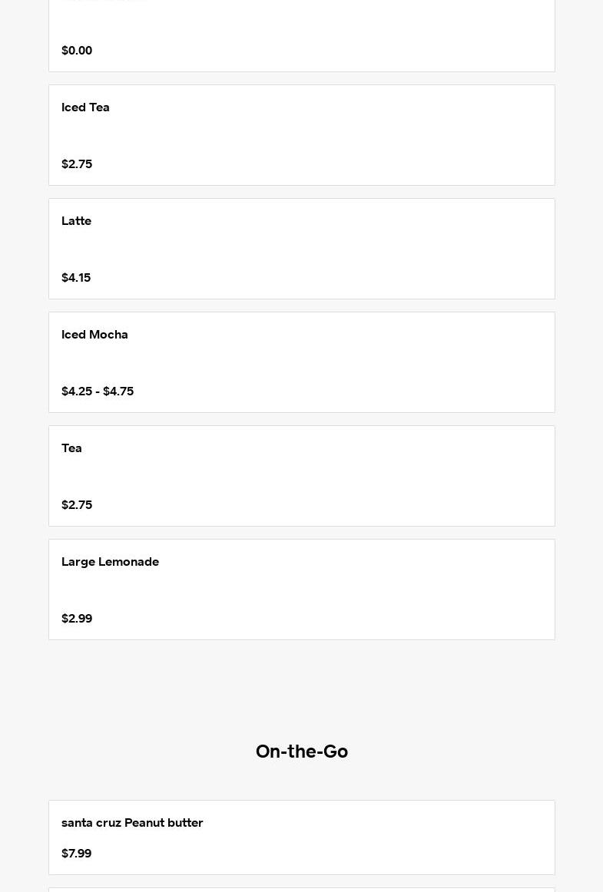603x892 pixels.
Task: Click blank area of the Latte card
Action: point(346,249)
